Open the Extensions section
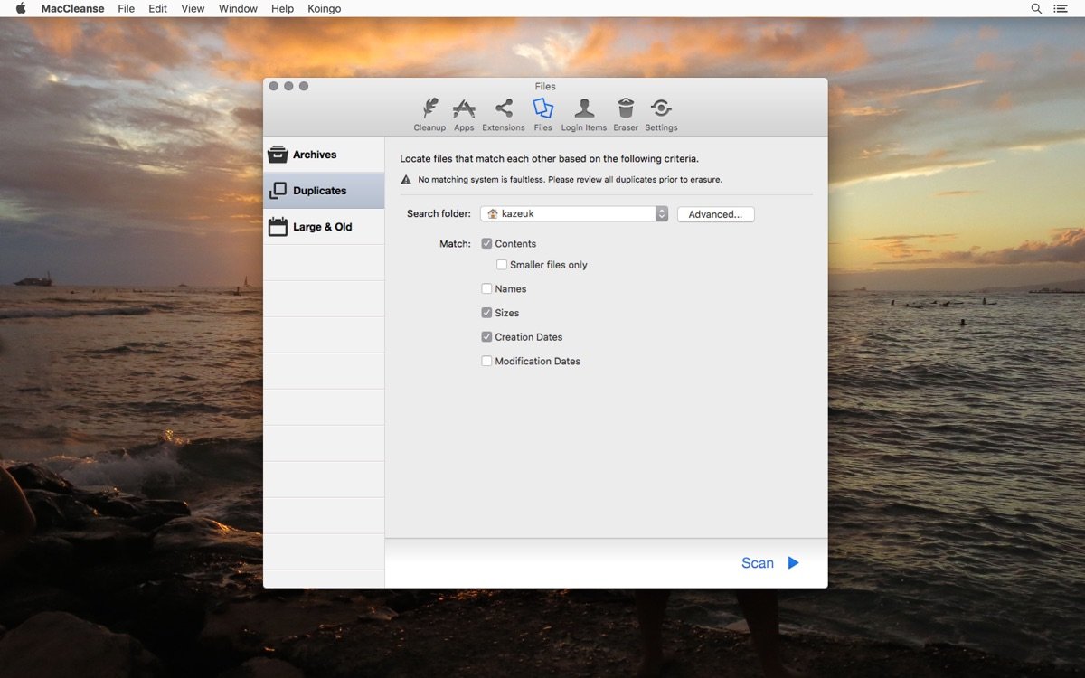Screen dimensions: 1085x678 click(x=503, y=113)
